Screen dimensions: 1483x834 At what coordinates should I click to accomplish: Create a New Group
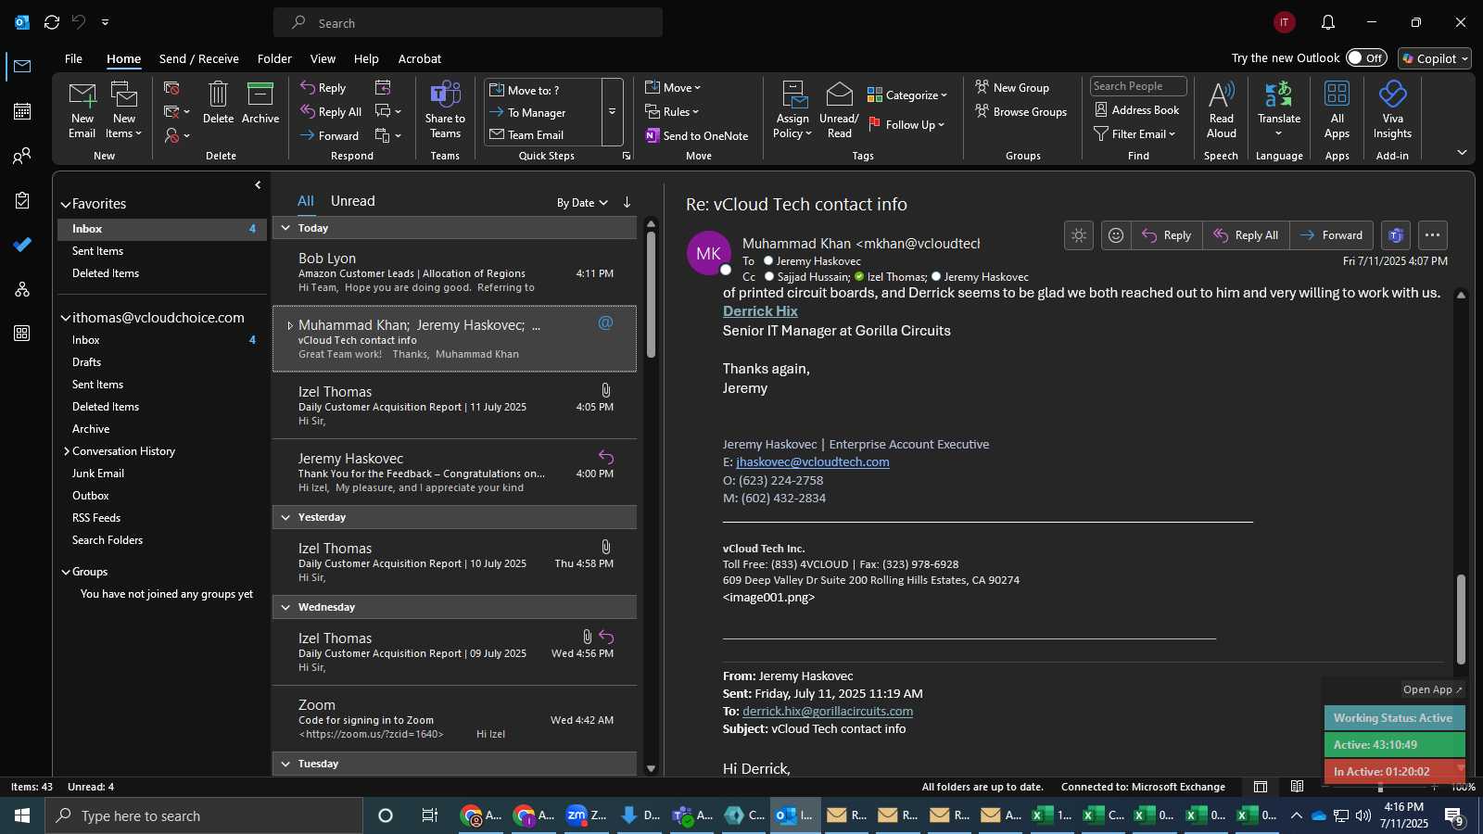point(1012,87)
